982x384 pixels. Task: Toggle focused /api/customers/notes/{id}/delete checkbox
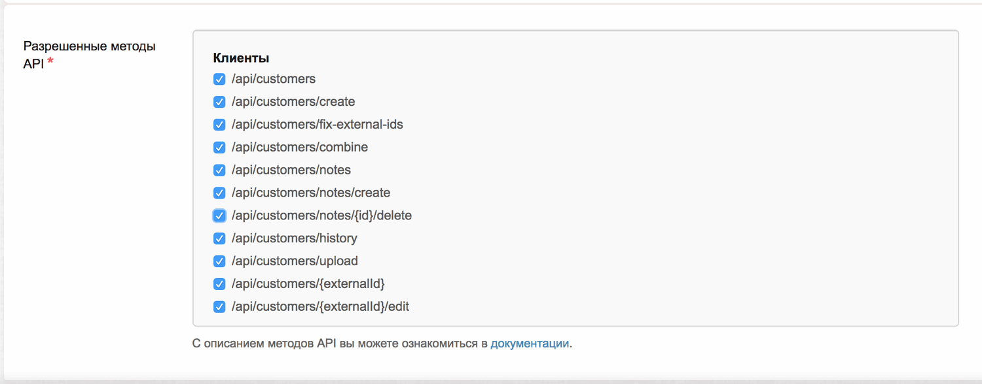point(219,216)
